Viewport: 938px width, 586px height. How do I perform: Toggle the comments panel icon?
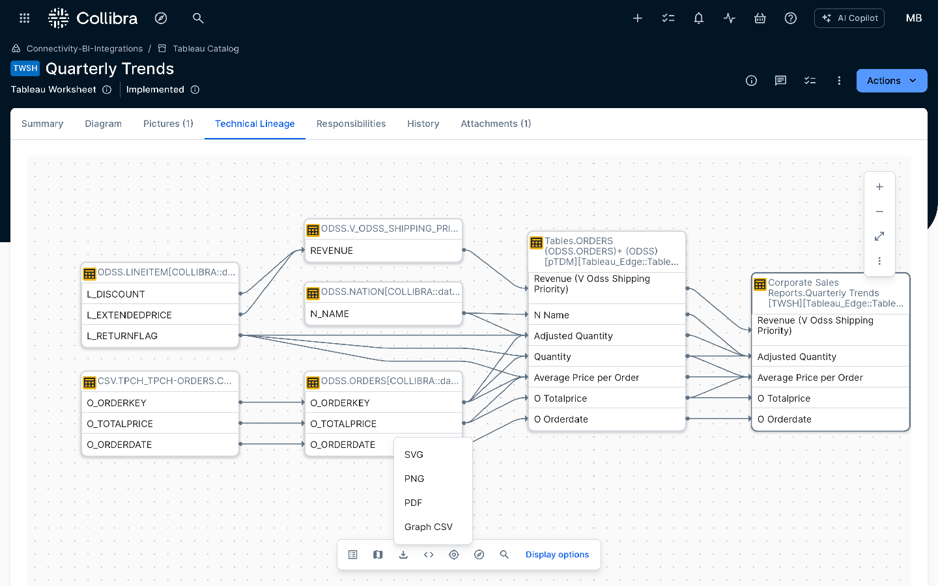[780, 81]
